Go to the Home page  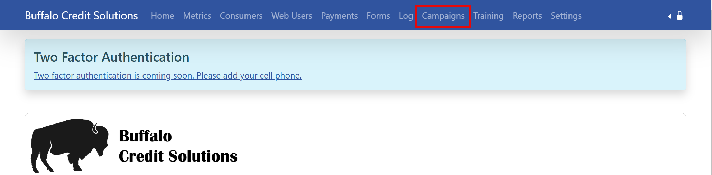pyautogui.click(x=163, y=16)
